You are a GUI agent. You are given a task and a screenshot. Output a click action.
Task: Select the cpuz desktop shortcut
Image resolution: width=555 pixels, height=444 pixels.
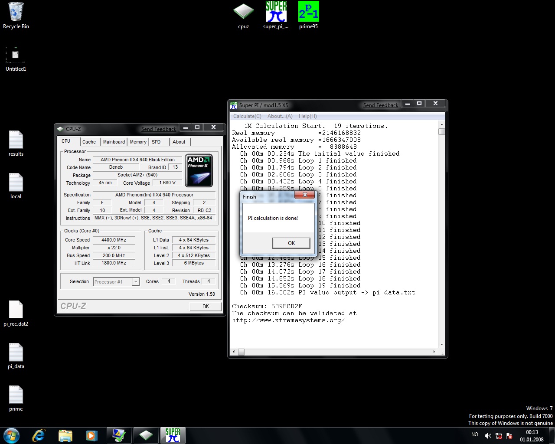(x=244, y=15)
